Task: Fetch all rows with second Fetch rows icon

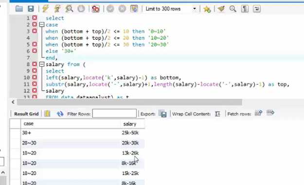Action: click(x=270, y=113)
